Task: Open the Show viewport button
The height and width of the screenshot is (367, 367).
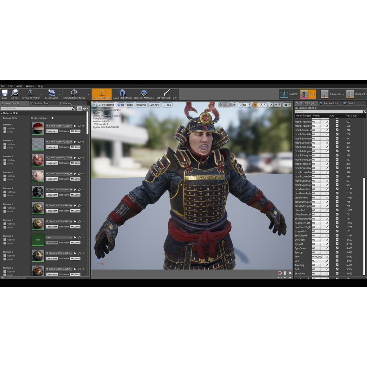Action: pyautogui.click(x=130, y=105)
